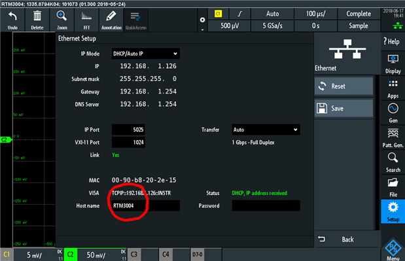This screenshot has height=261, width=405.
Task: Click the Back button
Action: pyautogui.click(x=347, y=239)
